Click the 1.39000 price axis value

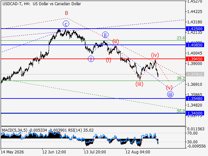(x=195, y=64)
